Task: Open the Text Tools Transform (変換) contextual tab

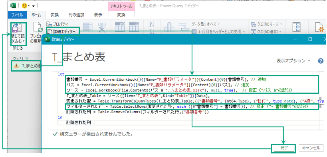Action: tap(121, 15)
